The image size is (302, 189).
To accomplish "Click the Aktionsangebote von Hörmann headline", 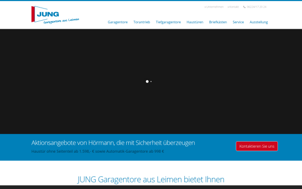I will click(113, 143).
